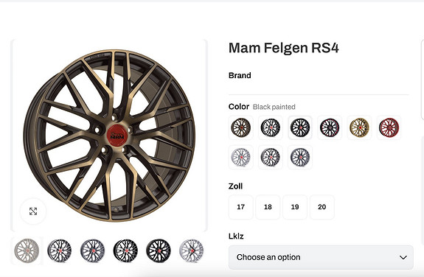424x277 pixels.
Task: Click the fullscreen expand icon on the image
Action: pos(33,211)
